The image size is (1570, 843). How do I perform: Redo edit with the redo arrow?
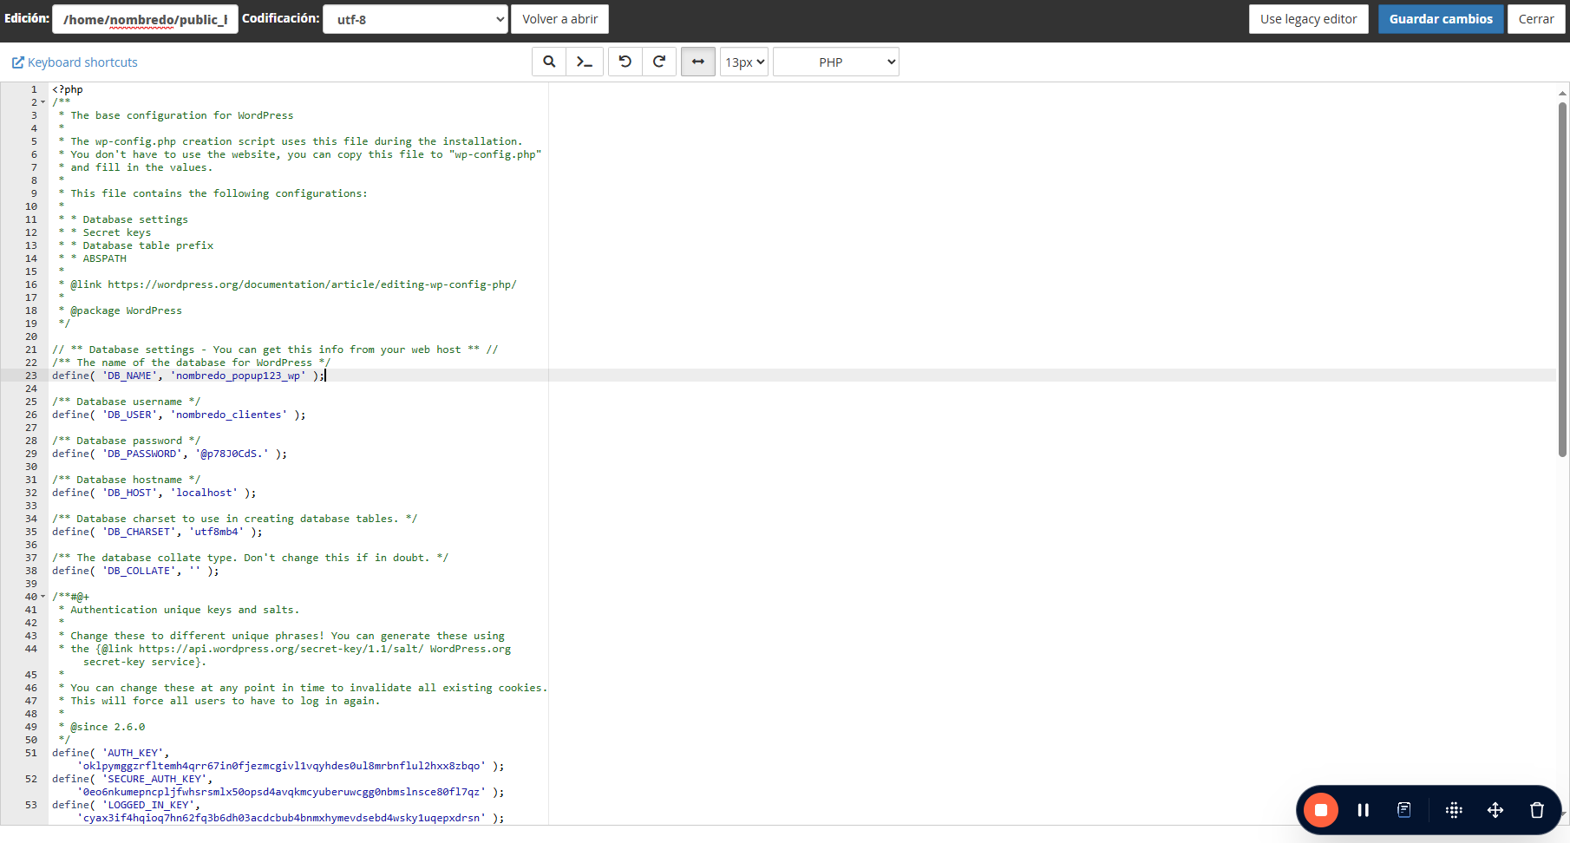pos(659,62)
